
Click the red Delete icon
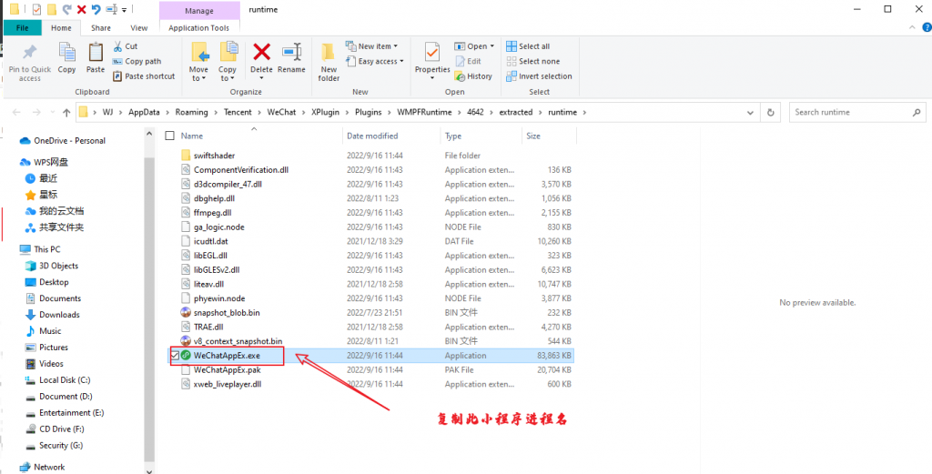261,52
